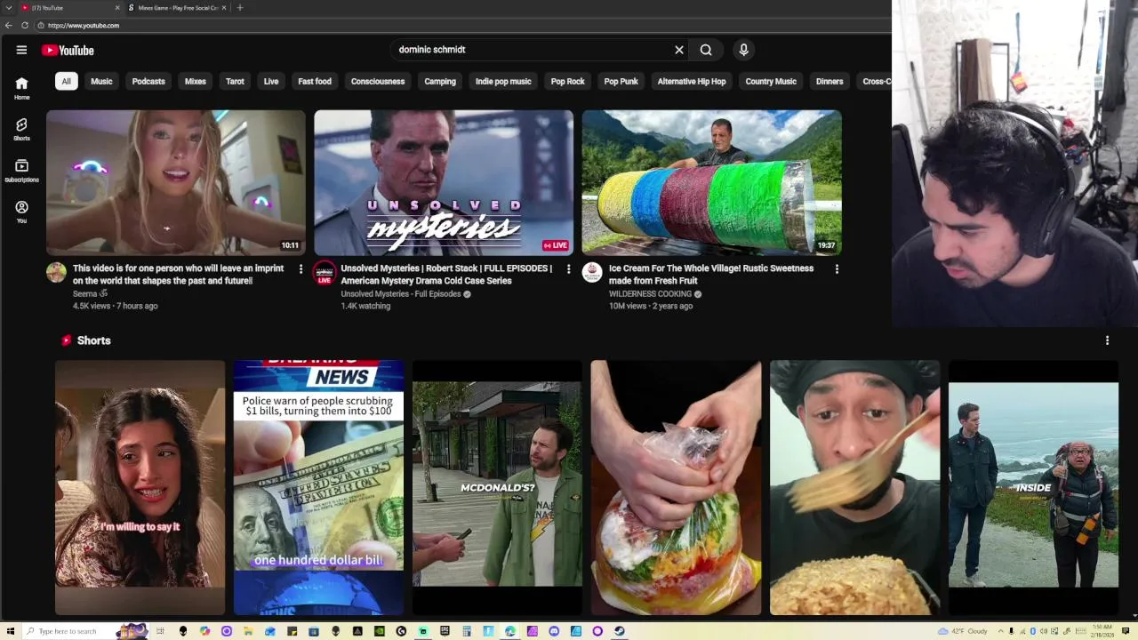Play the 'Inside' coastal Short
Image resolution: width=1138 pixels, height=640 pixels.
(x=1033, y=487)
